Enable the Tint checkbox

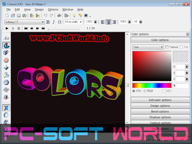(x=181, y=47)
